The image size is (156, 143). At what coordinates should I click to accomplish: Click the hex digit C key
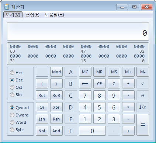(x=71, y=95)
